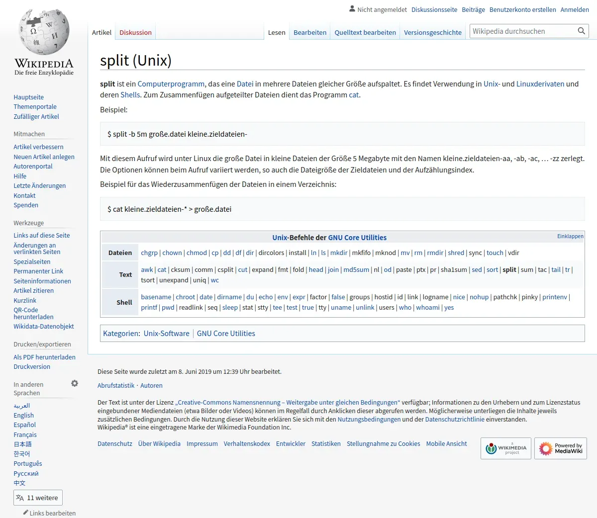Viewport: 597px width, 518px height.
Task: Open the Shells link in intro
Action: [x=130, y=94]
